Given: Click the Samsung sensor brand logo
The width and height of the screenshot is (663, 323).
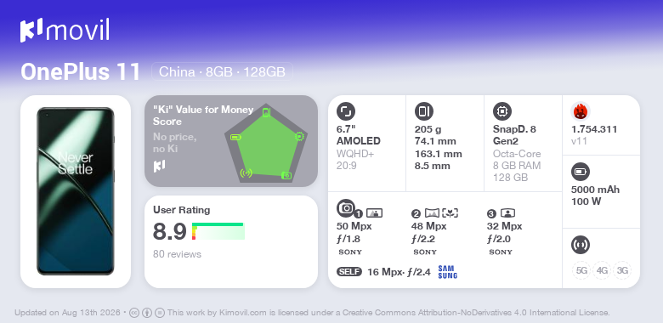Looking at the screenshot, I should tap(448, 272).
